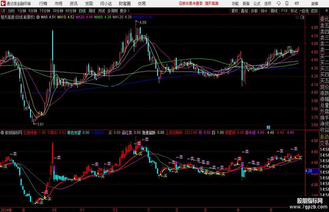Click the 2024年 timeline label

pos(6,210)
